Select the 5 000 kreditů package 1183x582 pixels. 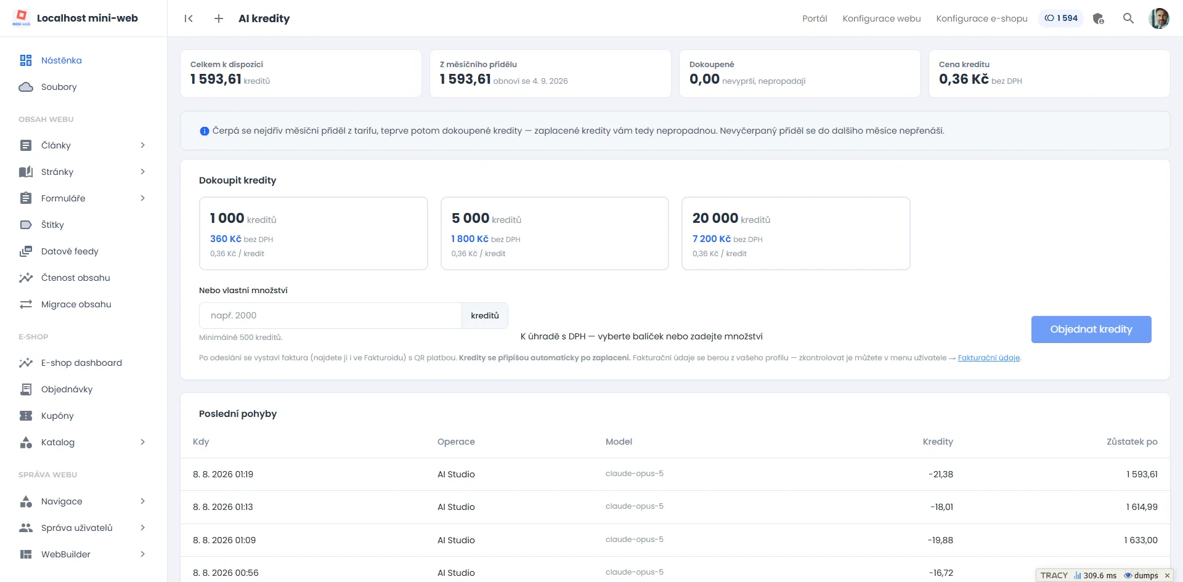pyautogui.click(x=555, y=233)
